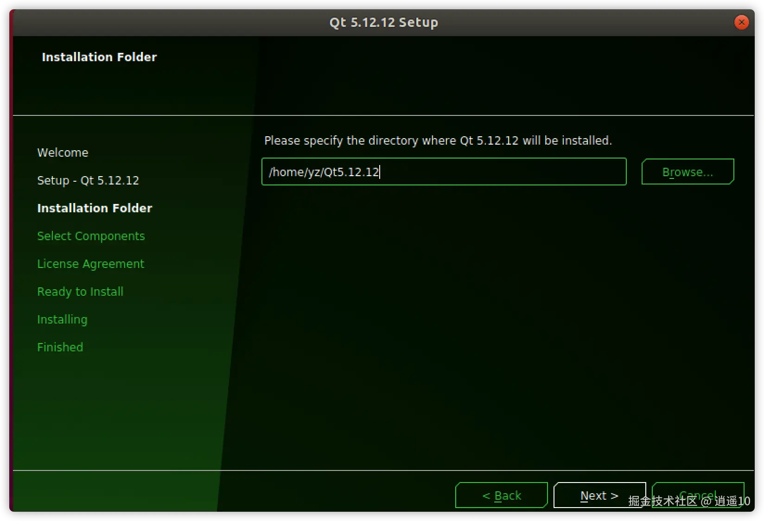Click the License Agreement step label
Image resolution: width=764 pixels, height=521 pixels.
pos(90,264)
